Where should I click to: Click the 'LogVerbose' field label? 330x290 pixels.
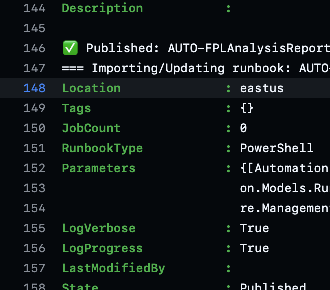pos(99,228)
